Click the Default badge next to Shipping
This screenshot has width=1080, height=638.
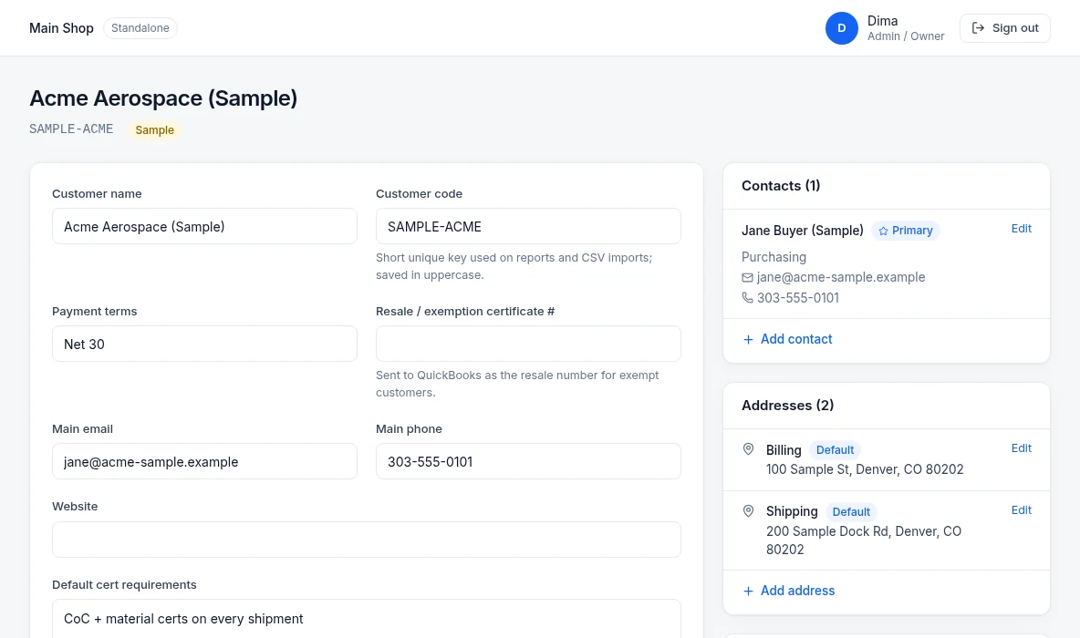click(851, 512)
